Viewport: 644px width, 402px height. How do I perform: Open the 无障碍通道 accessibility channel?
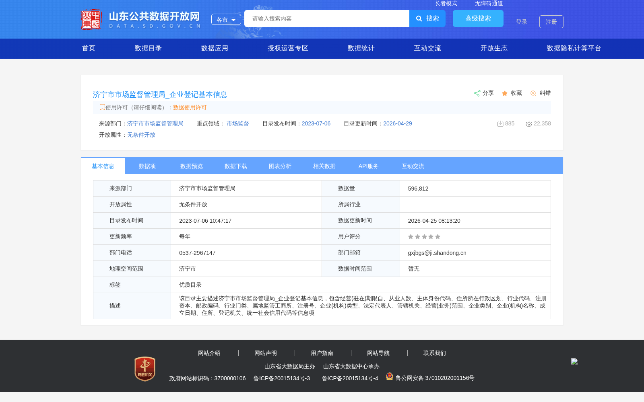click(x=489, y=4)
